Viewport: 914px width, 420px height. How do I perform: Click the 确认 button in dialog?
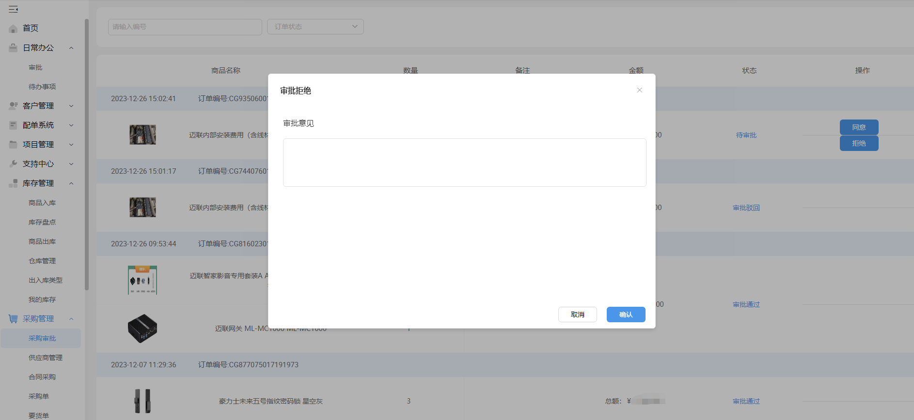(626, 315)
